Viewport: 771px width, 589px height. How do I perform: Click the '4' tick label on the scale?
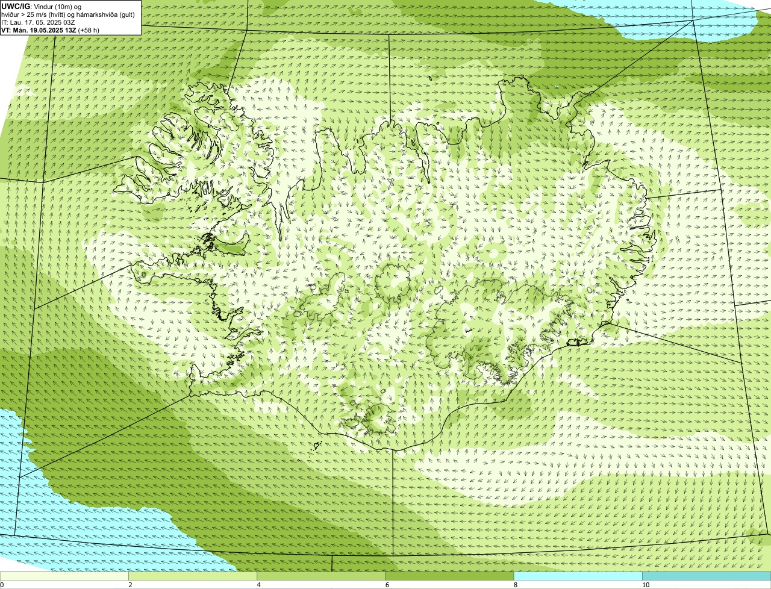click(259, 585)
